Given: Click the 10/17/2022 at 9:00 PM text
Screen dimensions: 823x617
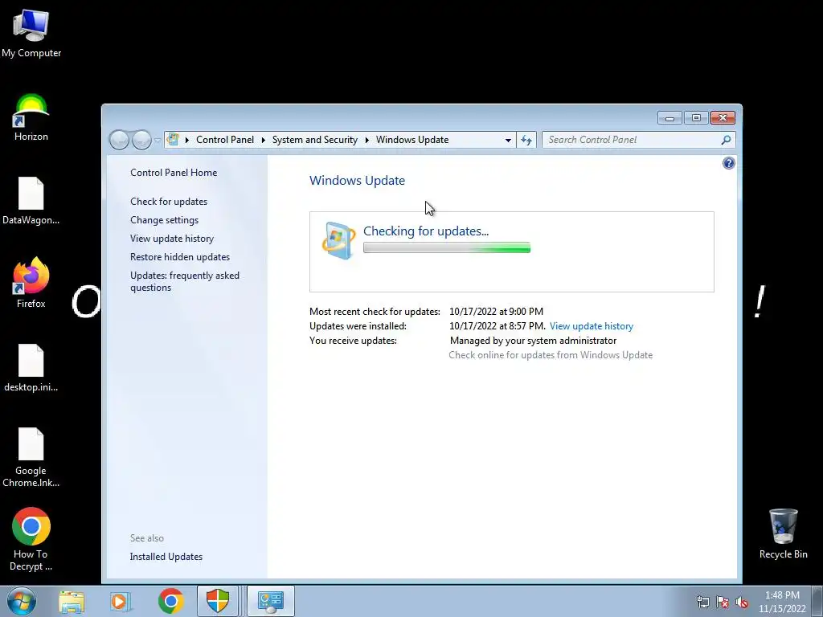Looking at the screenshot, I should tap(496, 312).
